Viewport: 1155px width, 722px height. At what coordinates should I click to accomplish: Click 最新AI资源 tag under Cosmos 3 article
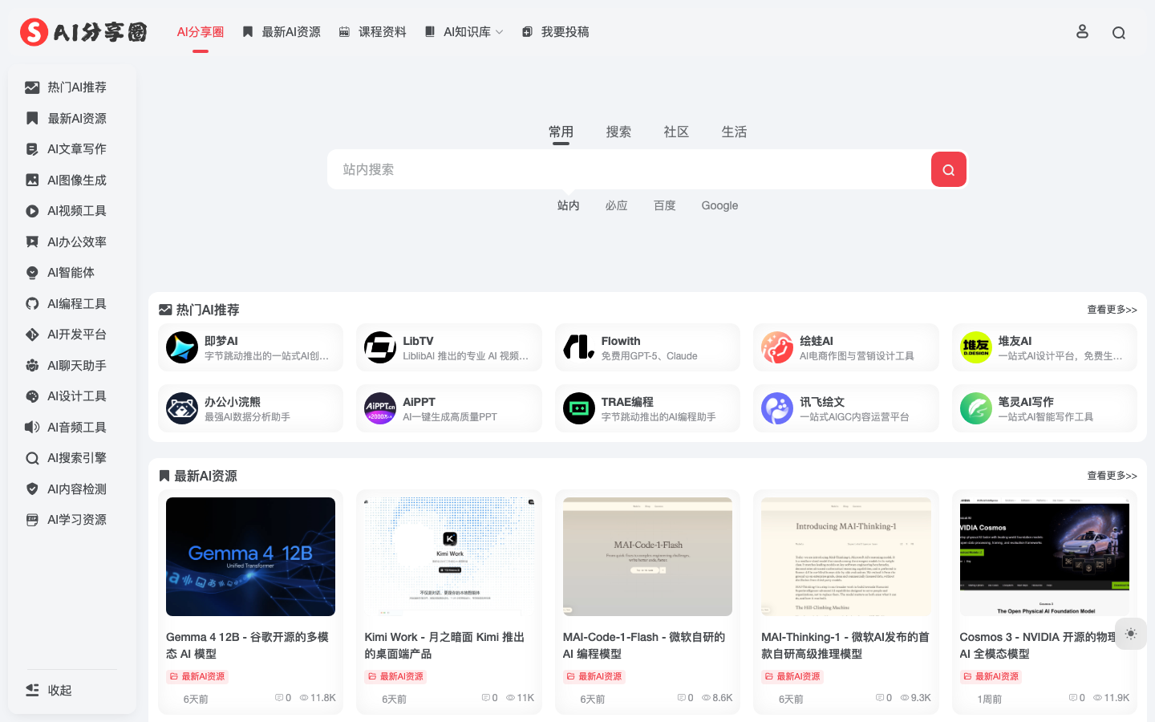[x=991, y=676]
